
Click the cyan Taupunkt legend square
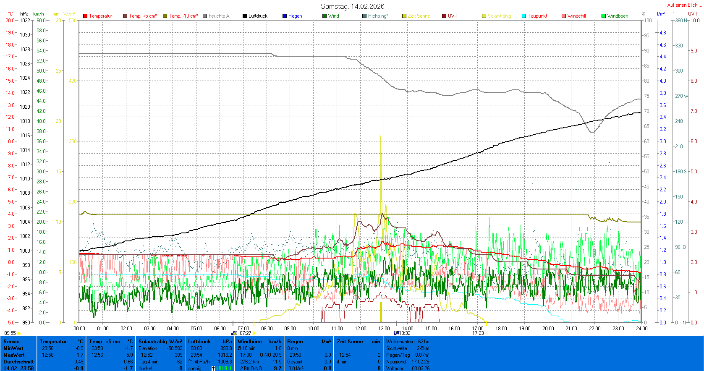524,16
